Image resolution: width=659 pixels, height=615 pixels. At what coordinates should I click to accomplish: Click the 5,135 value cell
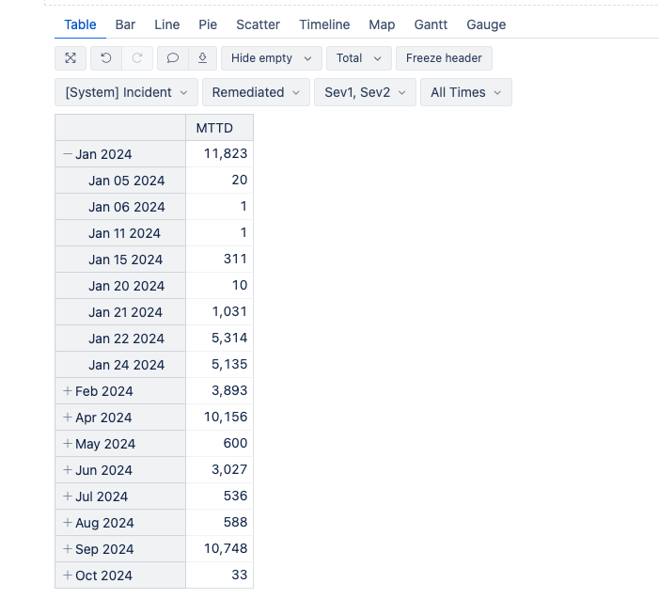pos(219,364)
